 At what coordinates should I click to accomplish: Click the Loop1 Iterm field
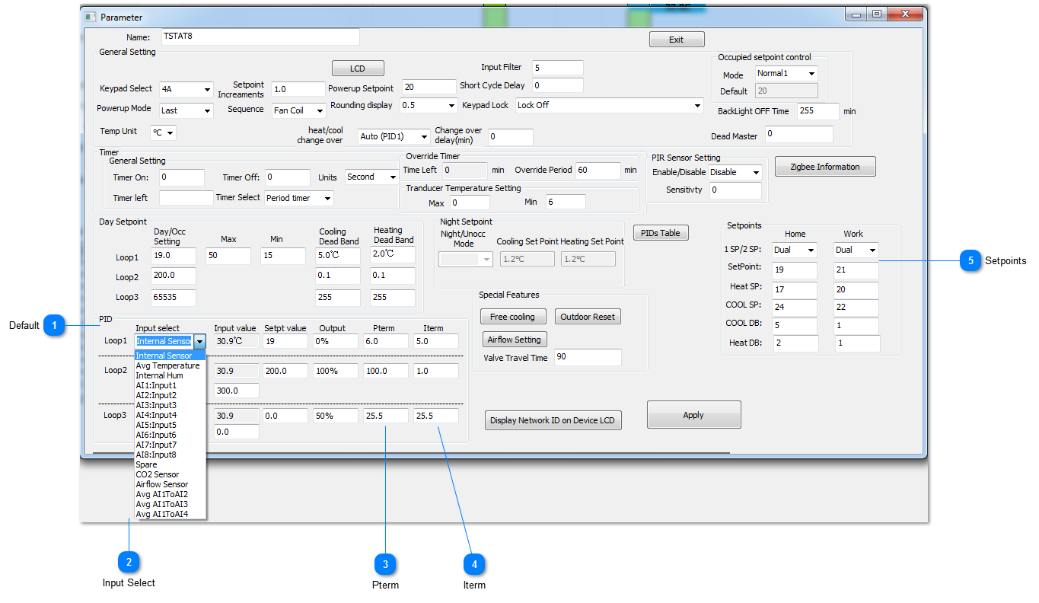(x=436, y=341)
